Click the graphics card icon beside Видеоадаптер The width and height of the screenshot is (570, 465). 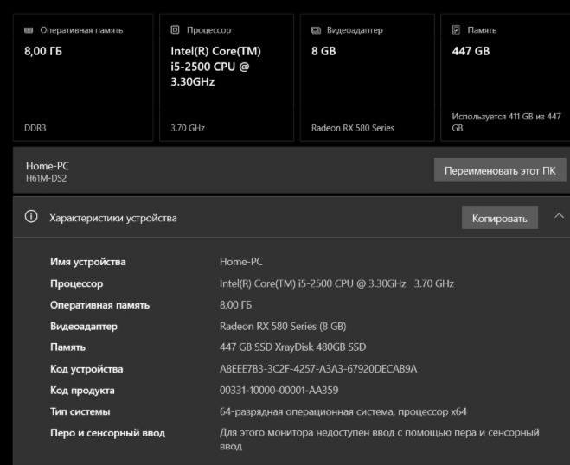click(x=316, y=30)
